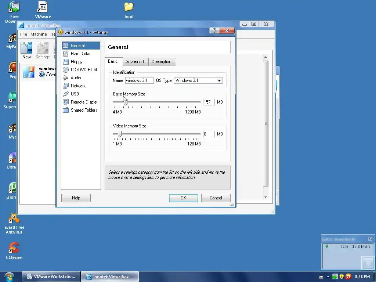
Task: Open the File menu in VirtualBox
Action: [x=23, y=34]
